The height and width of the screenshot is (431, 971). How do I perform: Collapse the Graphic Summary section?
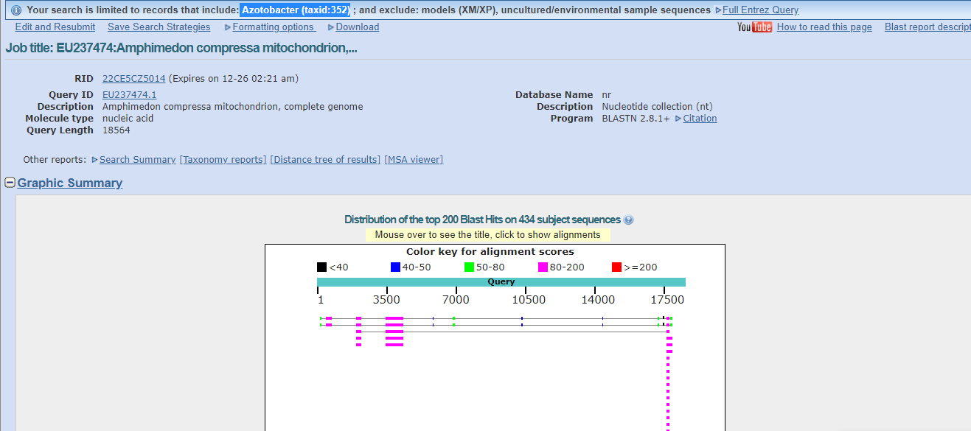click(10, 183)
